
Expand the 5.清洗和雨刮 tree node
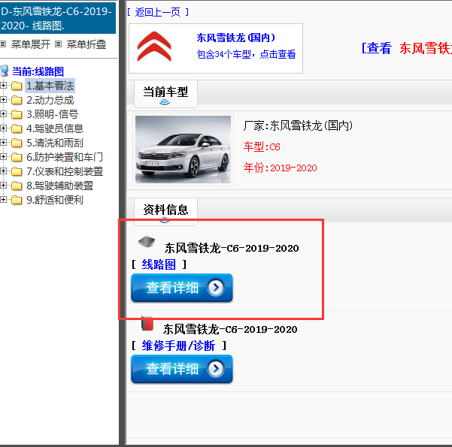tap(3, 142)
